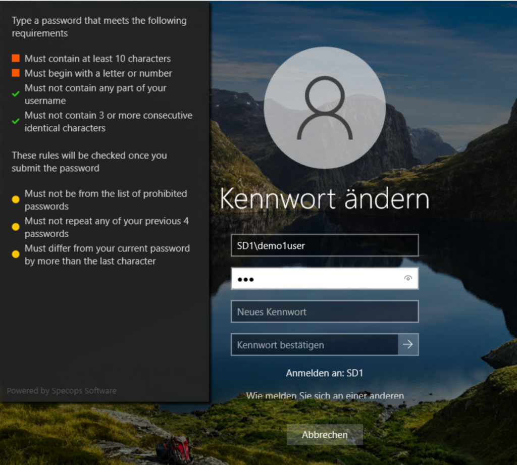Image resolution: width=517 pixels, height=465 pixels.
Task: Click the Neues Kennwort field
Action: pos(325,312)
